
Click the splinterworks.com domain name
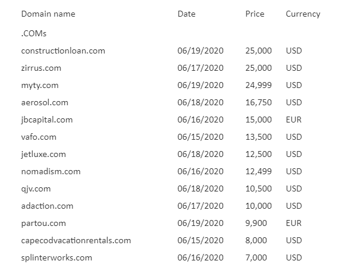point(56,258)
